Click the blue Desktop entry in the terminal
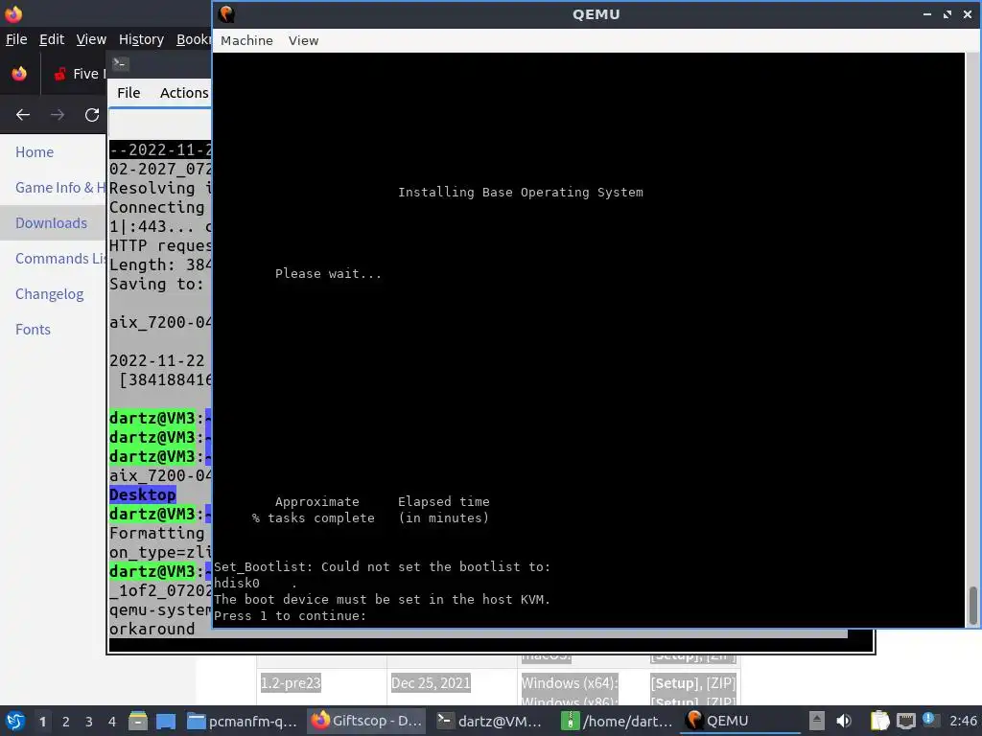Image resolution: width=982 pixels, height=736 pixels. (143, 495)
